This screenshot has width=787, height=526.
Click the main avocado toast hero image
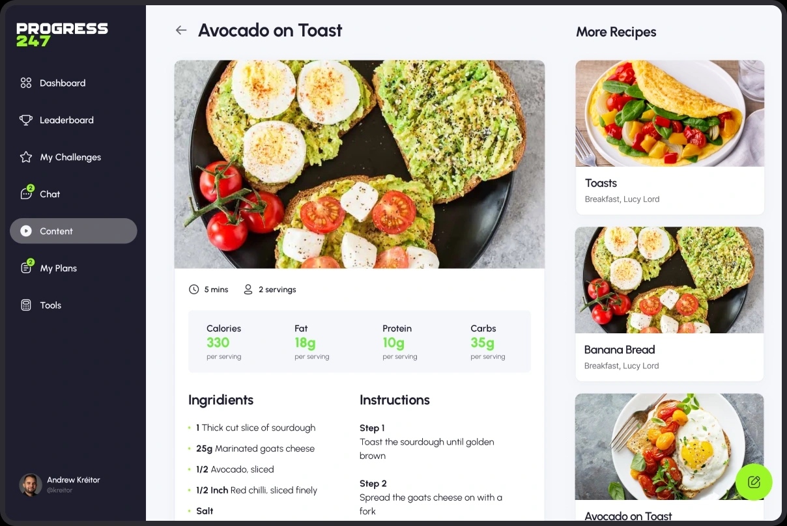point(359,164)
